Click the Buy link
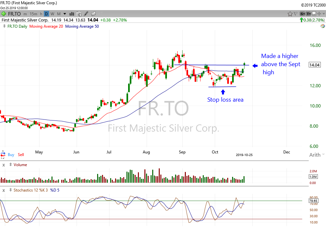 (11, 155)
